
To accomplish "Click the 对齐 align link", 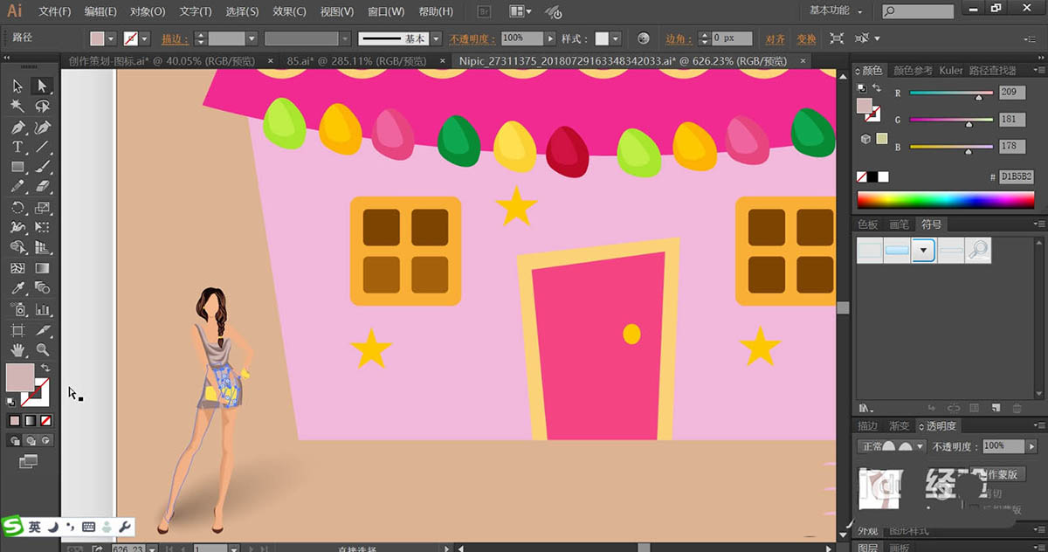I will tap(776, 38).
